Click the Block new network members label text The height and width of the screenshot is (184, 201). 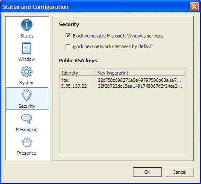[113, 46]
